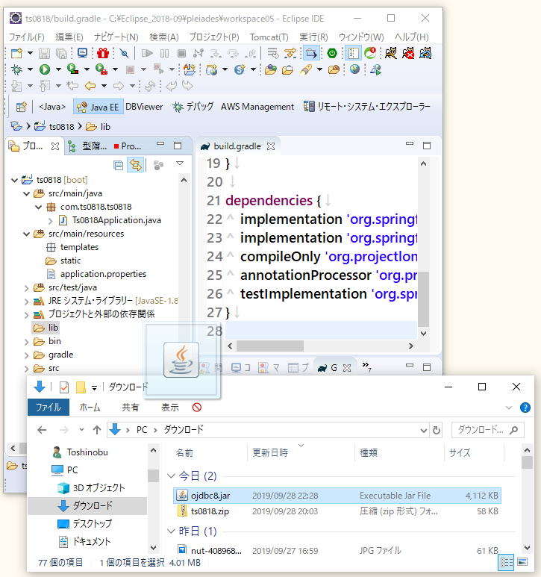The image size is (541, 577).
Task: Click the green Debug bug icon
Action: [x=16, y=69]
